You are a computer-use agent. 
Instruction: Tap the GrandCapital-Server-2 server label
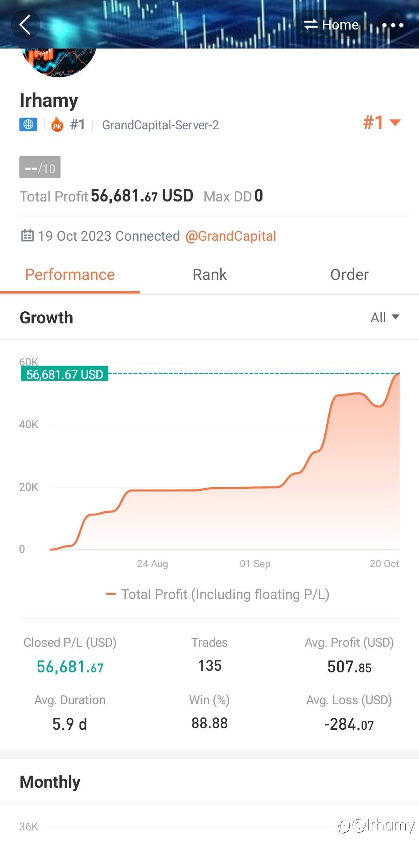(x=160, y=125)
